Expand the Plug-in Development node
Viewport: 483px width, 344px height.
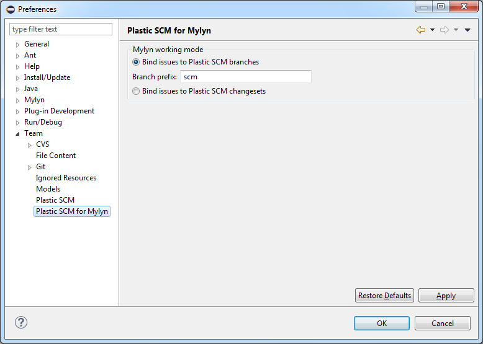pos(17,112)
